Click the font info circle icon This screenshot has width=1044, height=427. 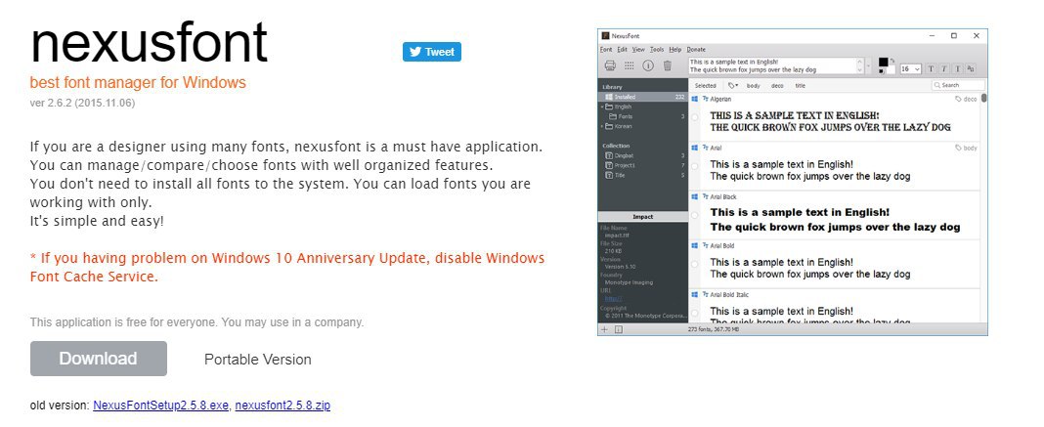click(x=648, y=65)
